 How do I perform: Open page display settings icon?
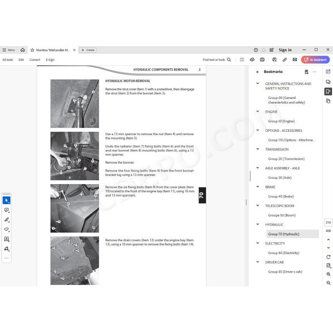[328, 265]
